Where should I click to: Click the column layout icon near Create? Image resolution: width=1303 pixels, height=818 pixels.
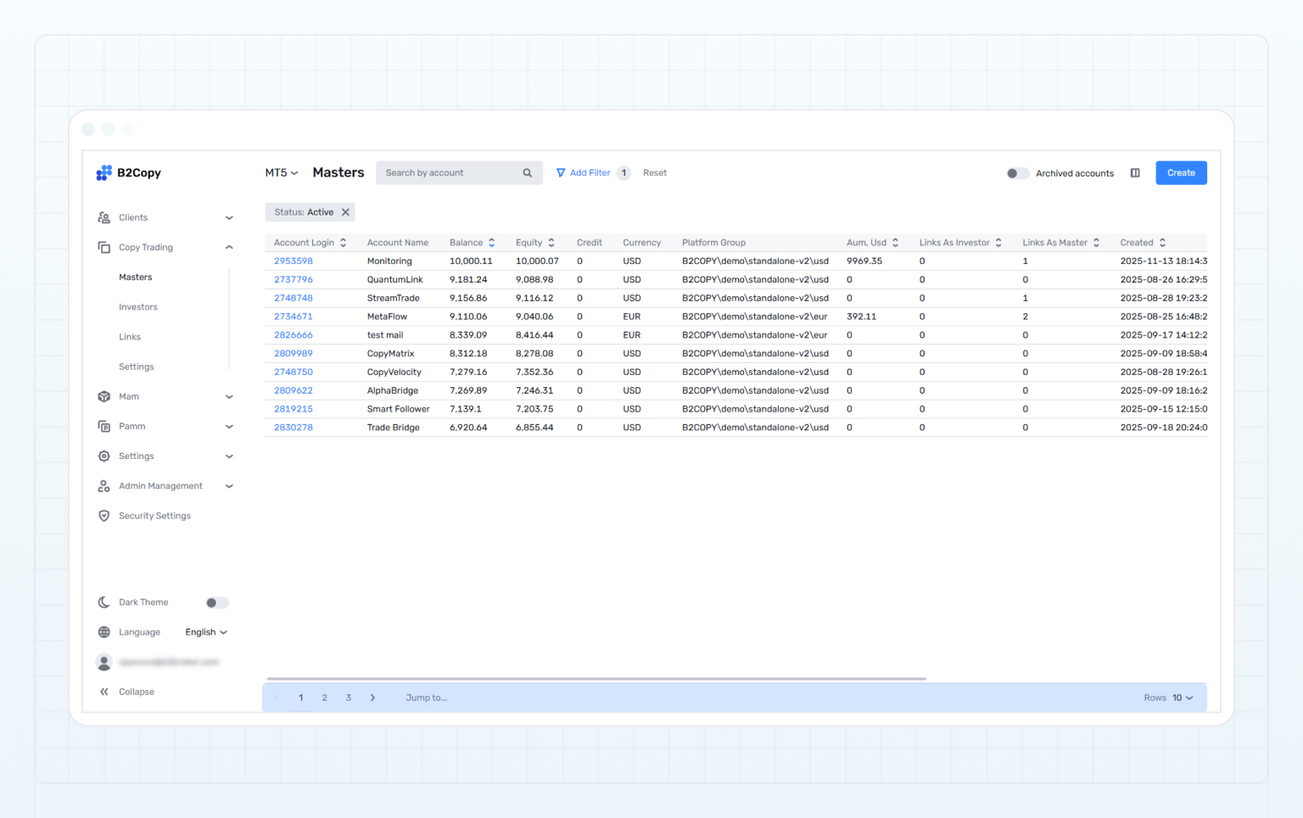tap(1135, 172)
